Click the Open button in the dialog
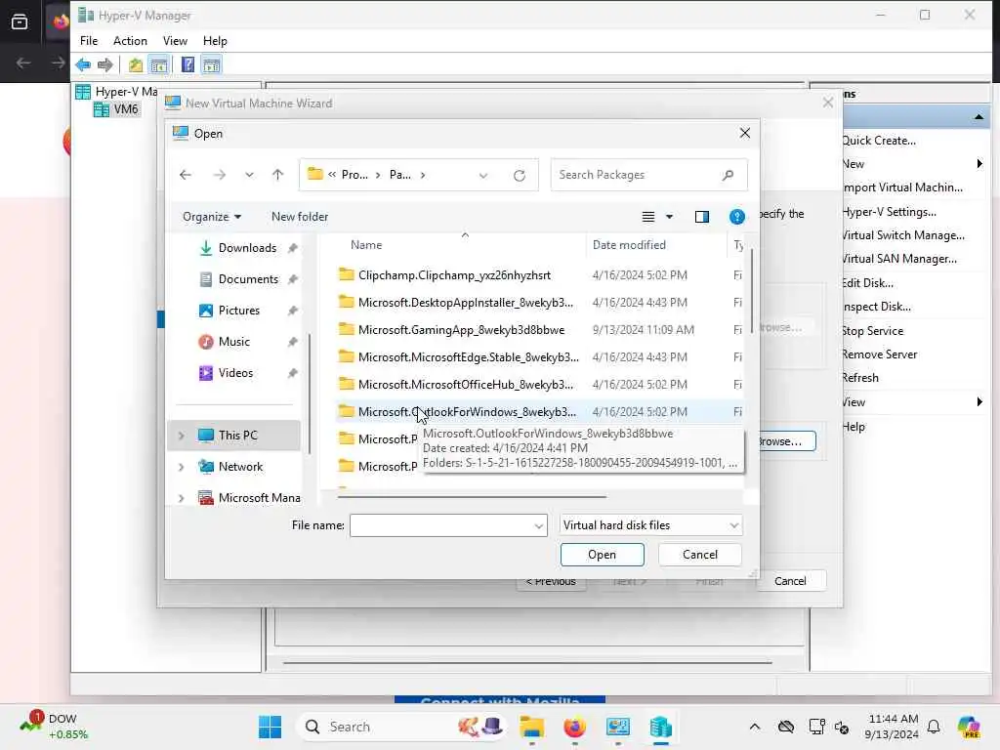The height and width of the screenshot is (750, 1000). pyautogui.click(x=602, y=555)
